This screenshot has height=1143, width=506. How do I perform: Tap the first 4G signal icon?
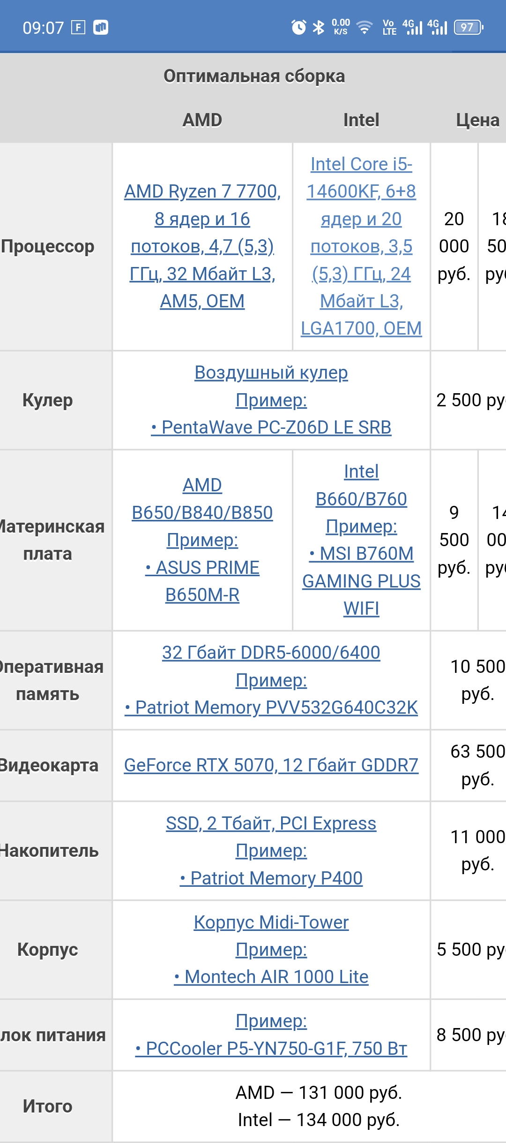(x=412, y=27)
